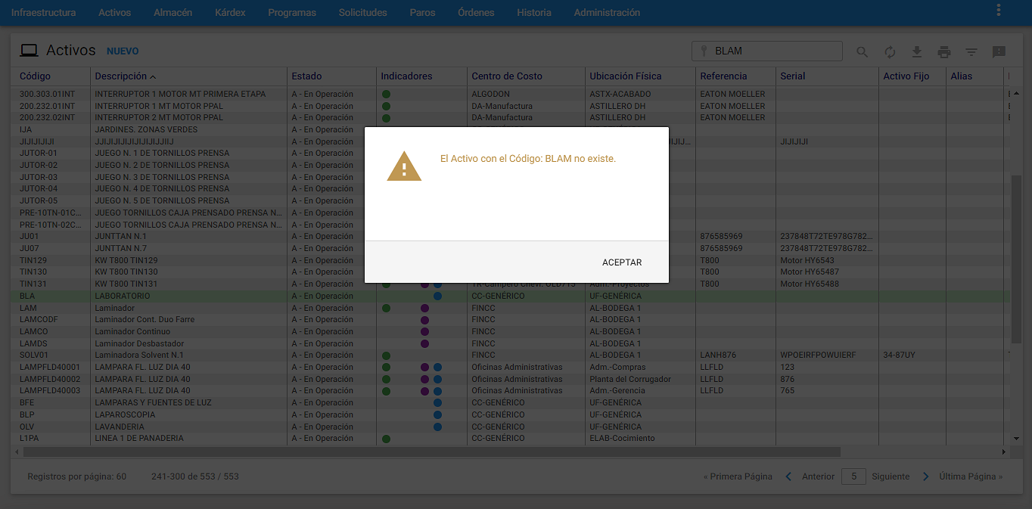Click the 34-87UY Activo Fijo cell
Viewport: 1032px width, 509px height.
(900, 355)
